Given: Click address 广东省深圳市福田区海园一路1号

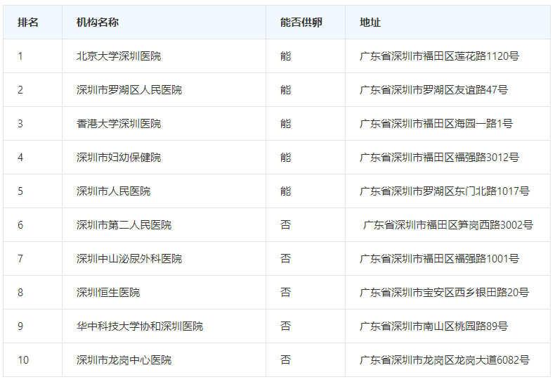Looking at the screenshot, I should point(436,124).
